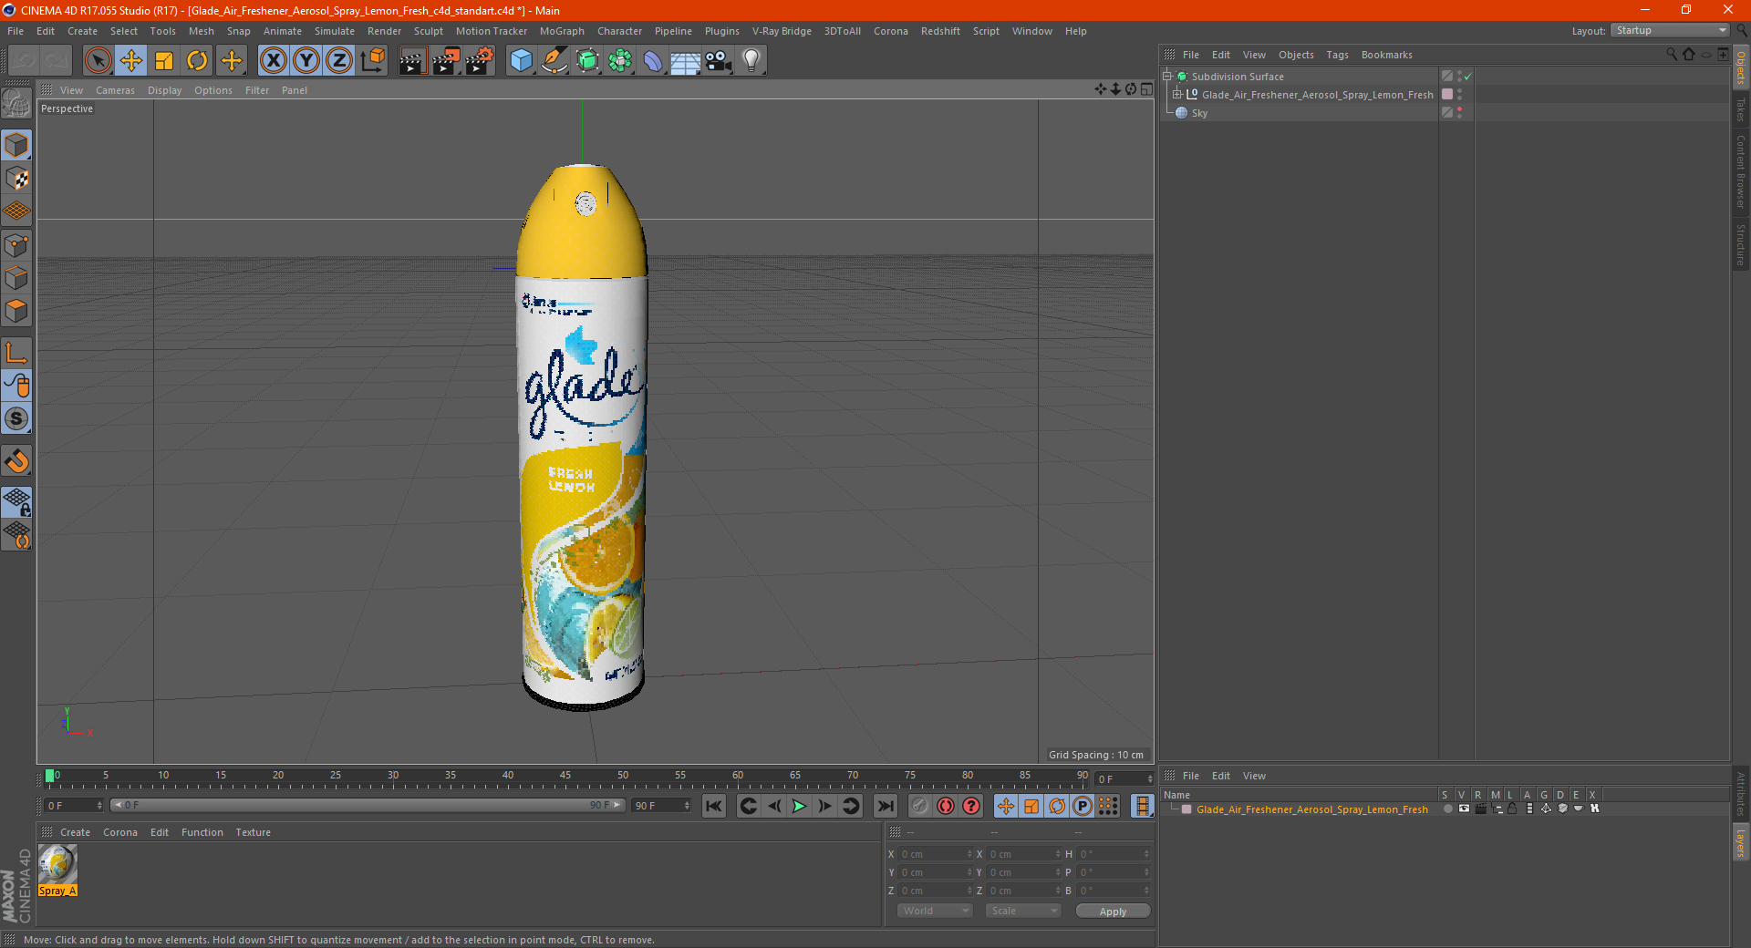The height and width of the screenshot is (948, 1751).
Task: Switch to Model mode
Action: [x=16, y=145]
